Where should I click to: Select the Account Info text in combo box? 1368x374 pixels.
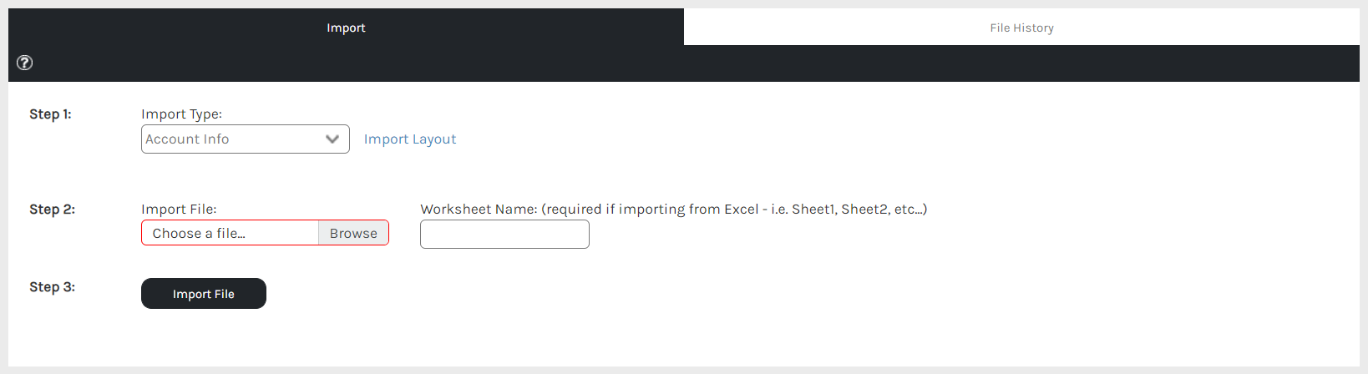pos(187,139)
